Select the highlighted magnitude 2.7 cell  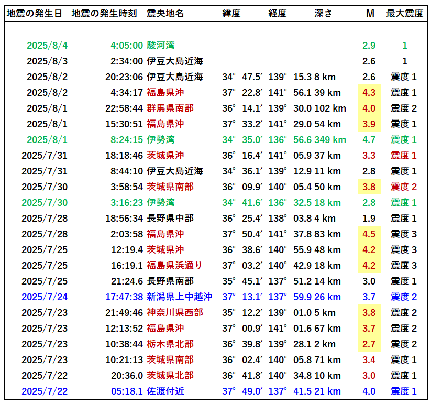369,344
